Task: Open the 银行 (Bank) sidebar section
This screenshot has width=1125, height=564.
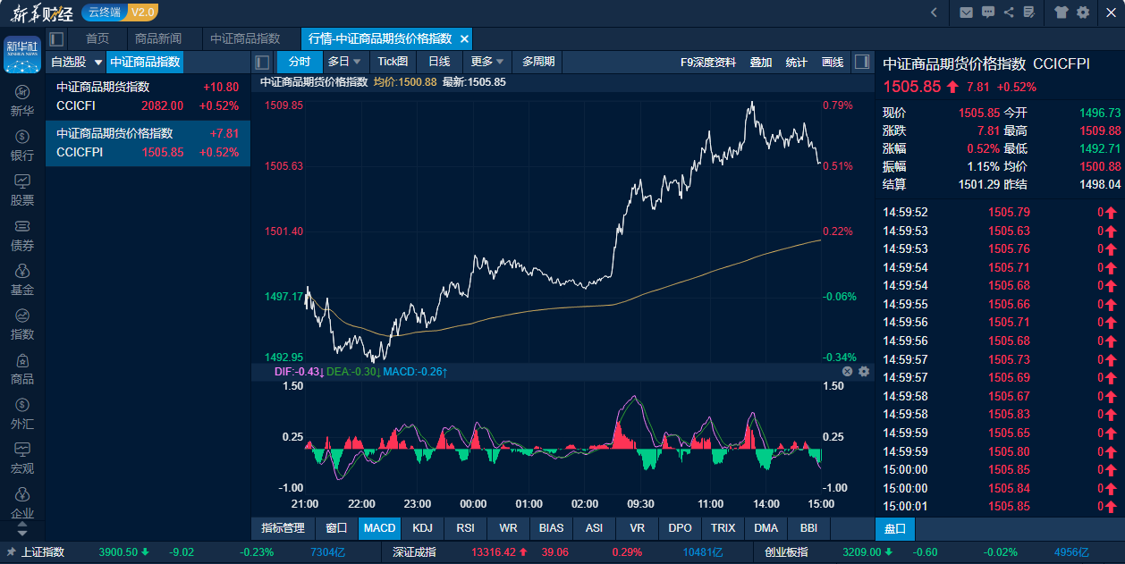Action: [22, 146]
